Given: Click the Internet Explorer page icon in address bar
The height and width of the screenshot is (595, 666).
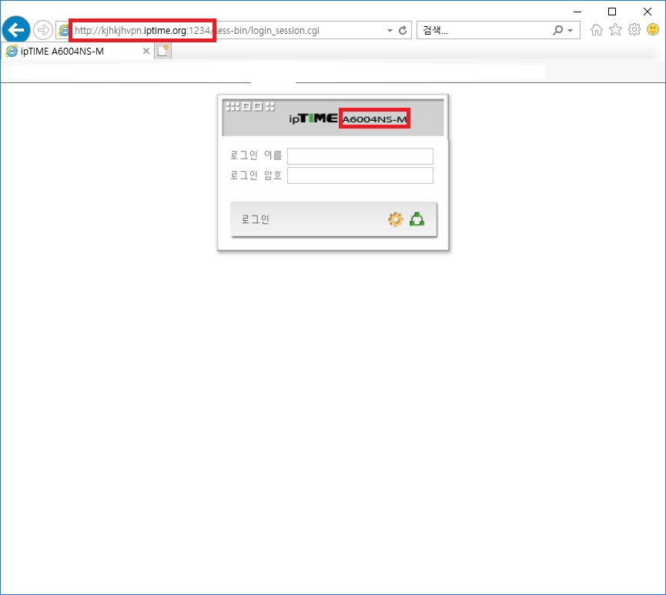Looking at the screenshot, I should [x=64, y=30].
